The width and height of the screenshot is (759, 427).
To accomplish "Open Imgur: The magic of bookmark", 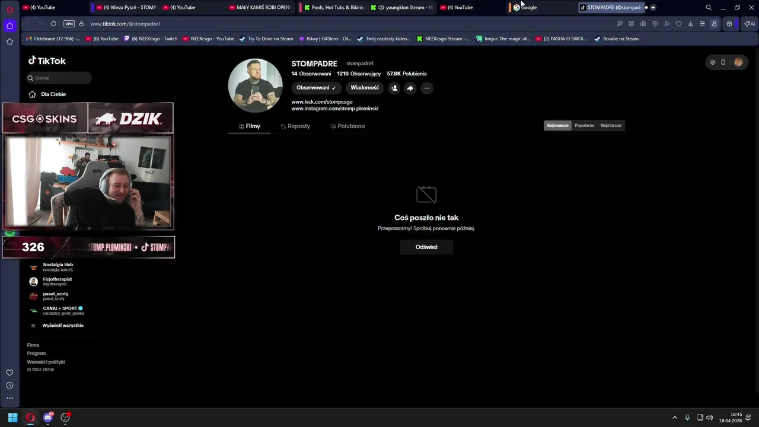I will (503, 39).
